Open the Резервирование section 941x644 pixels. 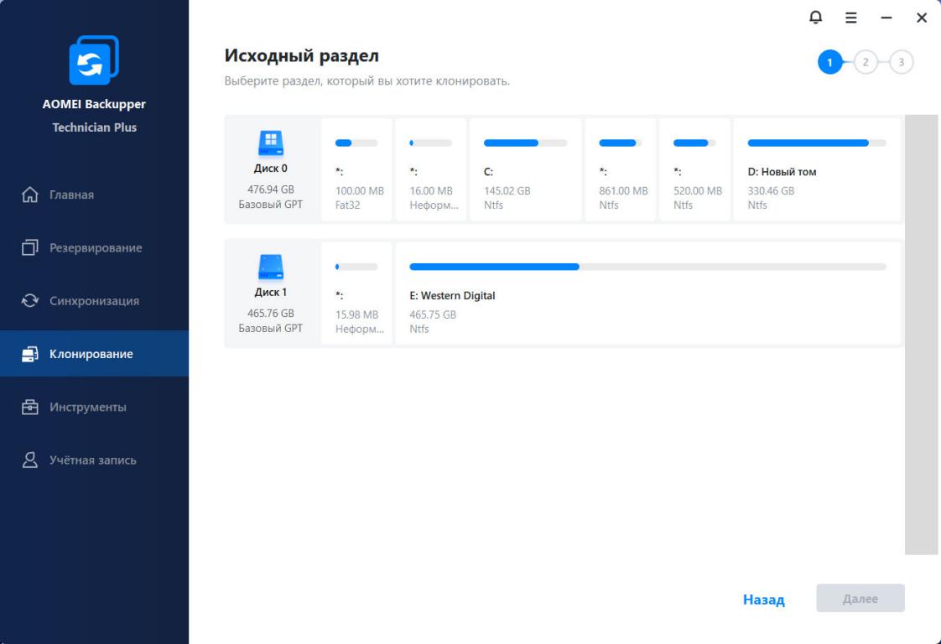tap(94, 248)
